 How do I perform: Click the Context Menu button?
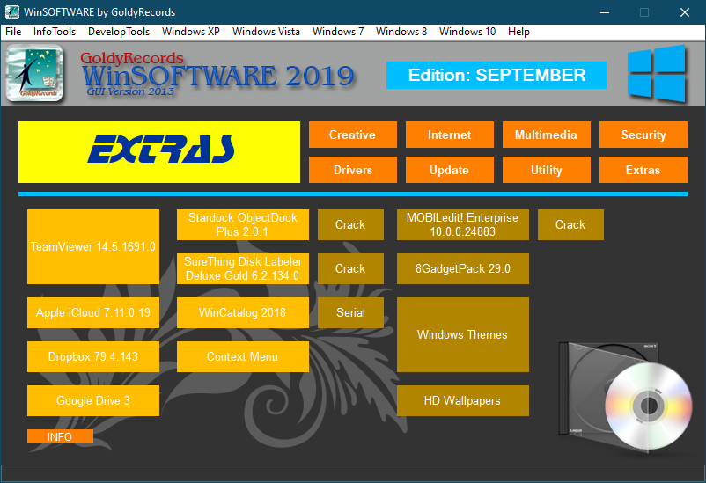pyautogui.click(x=243, y=356)
